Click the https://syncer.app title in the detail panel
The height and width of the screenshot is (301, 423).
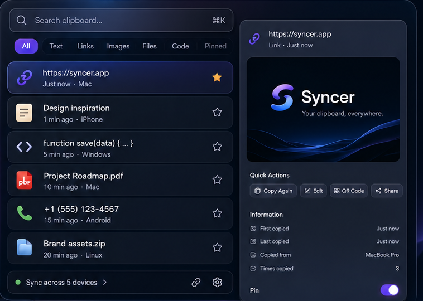click(x=300, y=34)
